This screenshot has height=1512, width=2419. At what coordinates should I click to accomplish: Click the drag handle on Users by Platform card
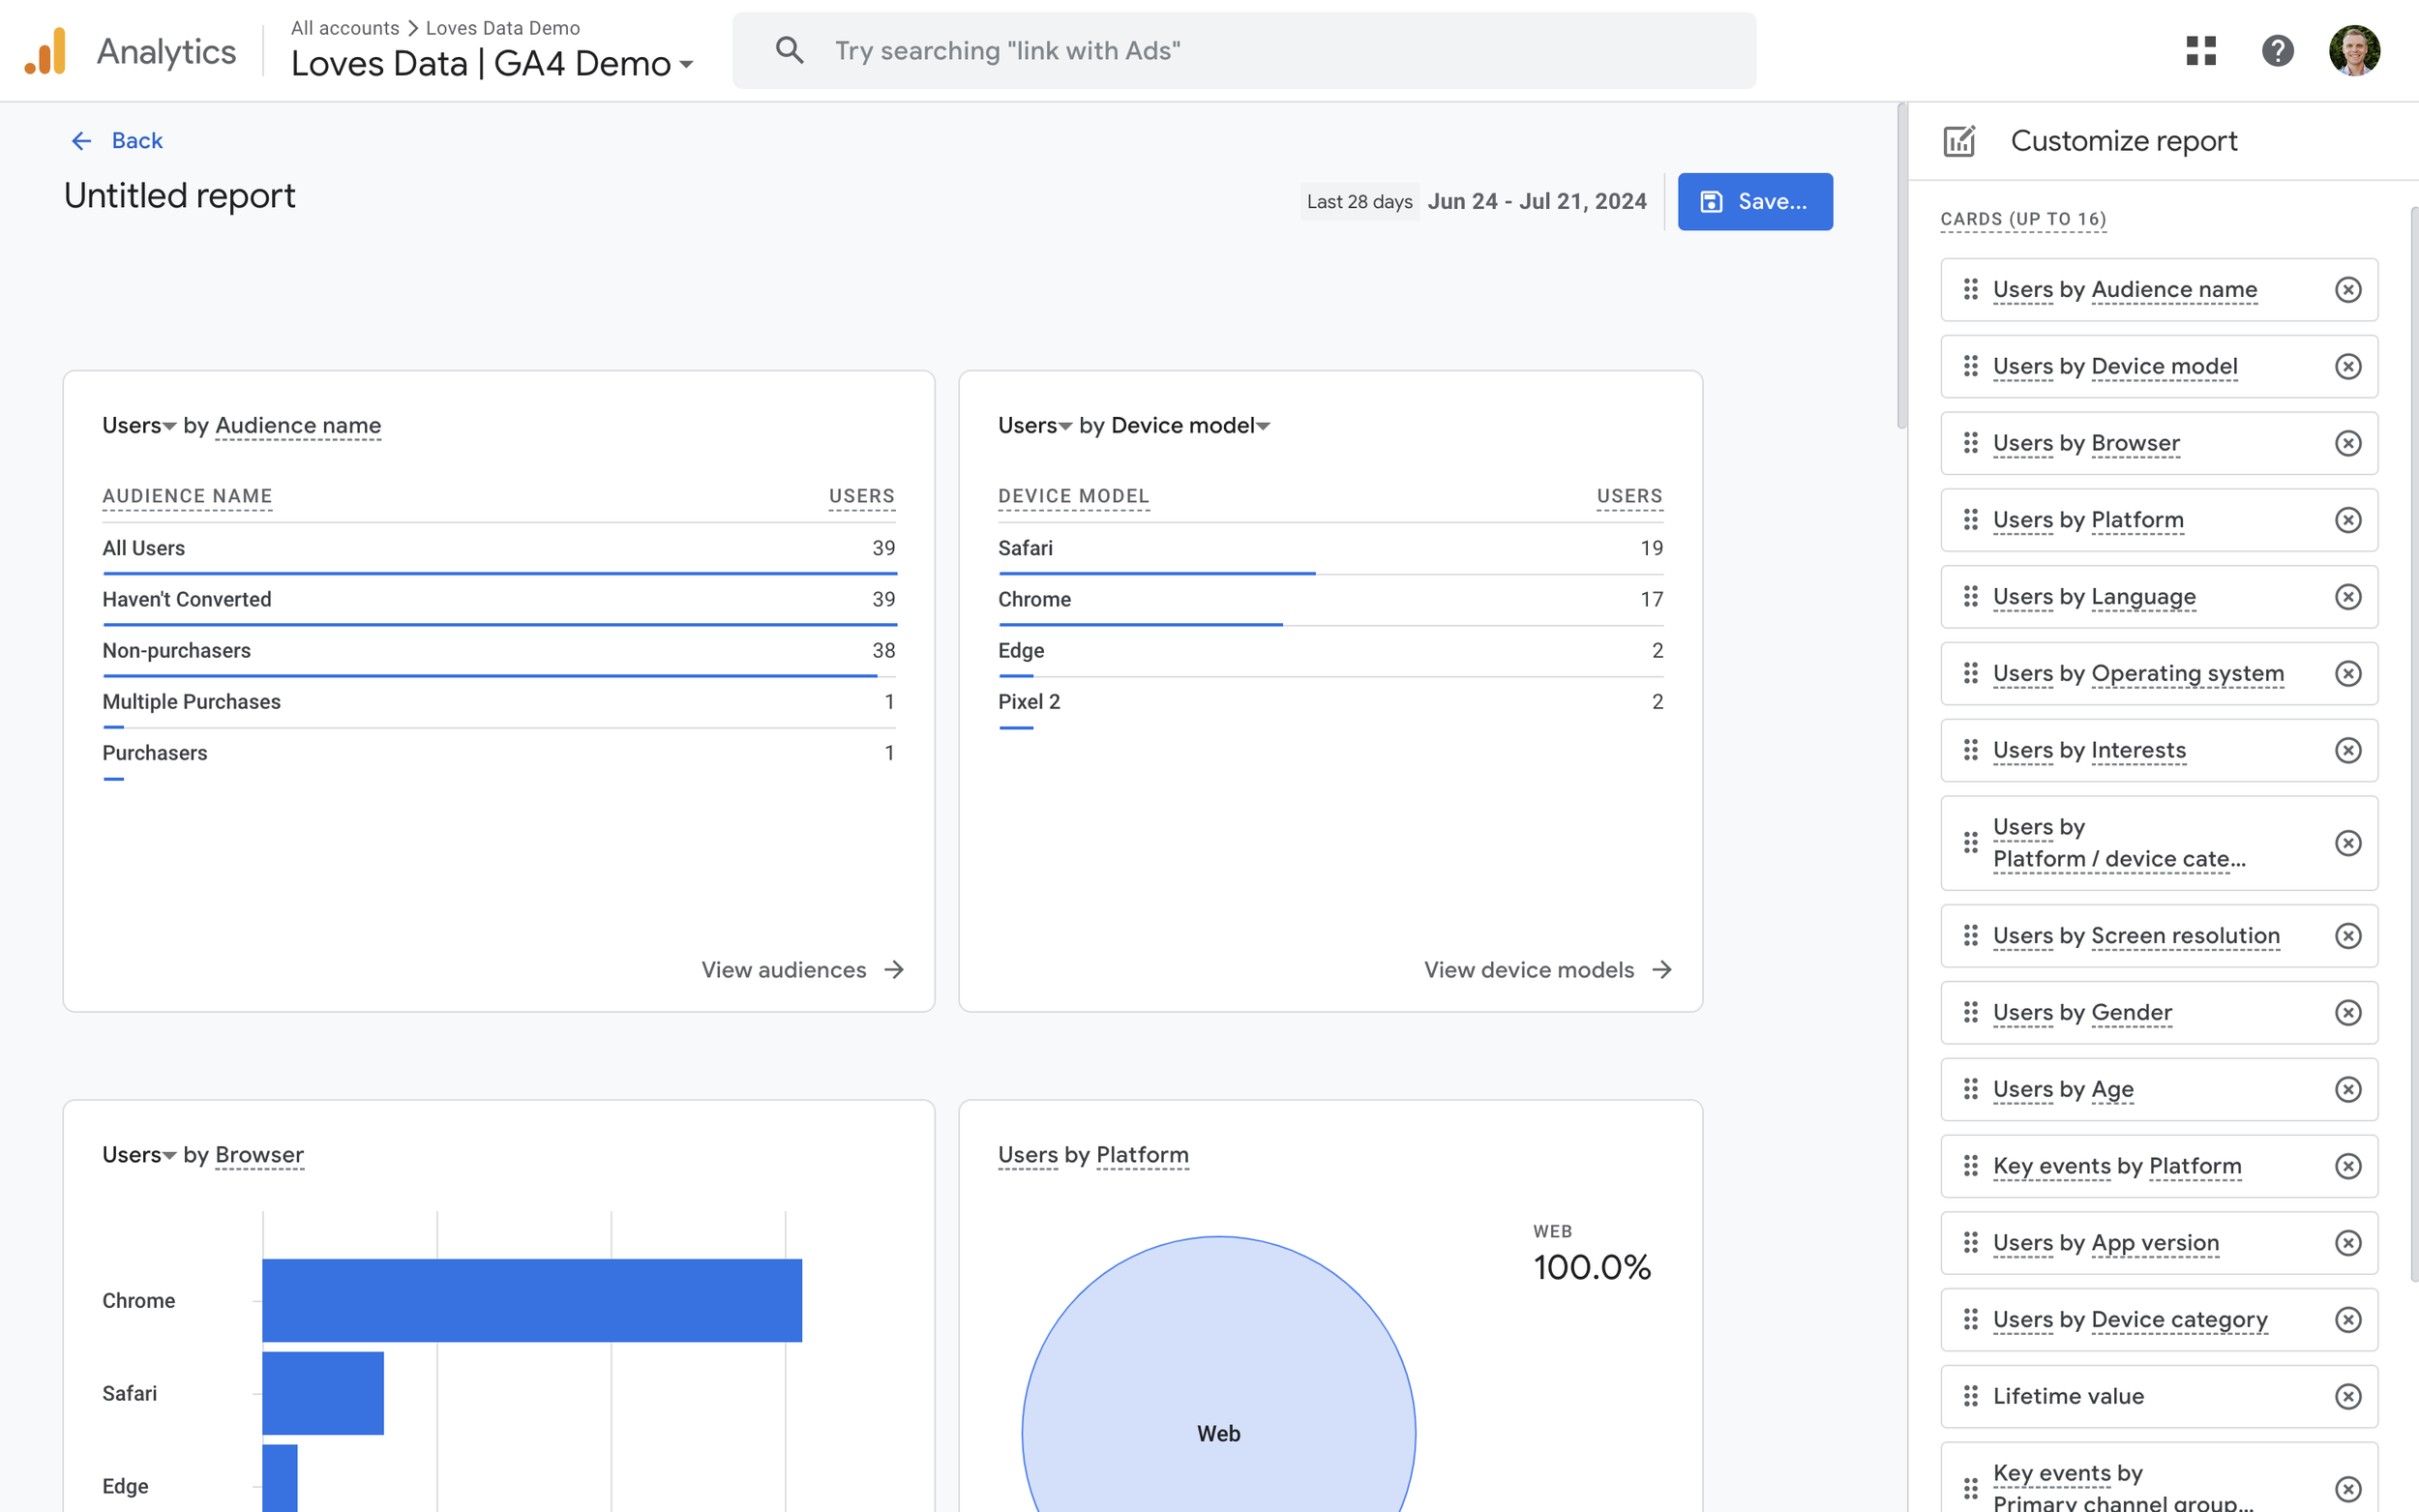pyautogui.click(x=1970, y=519)
